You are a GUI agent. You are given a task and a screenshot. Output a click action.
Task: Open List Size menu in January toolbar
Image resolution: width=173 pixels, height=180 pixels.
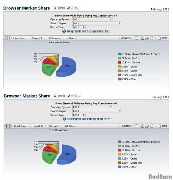coord(70,126)
